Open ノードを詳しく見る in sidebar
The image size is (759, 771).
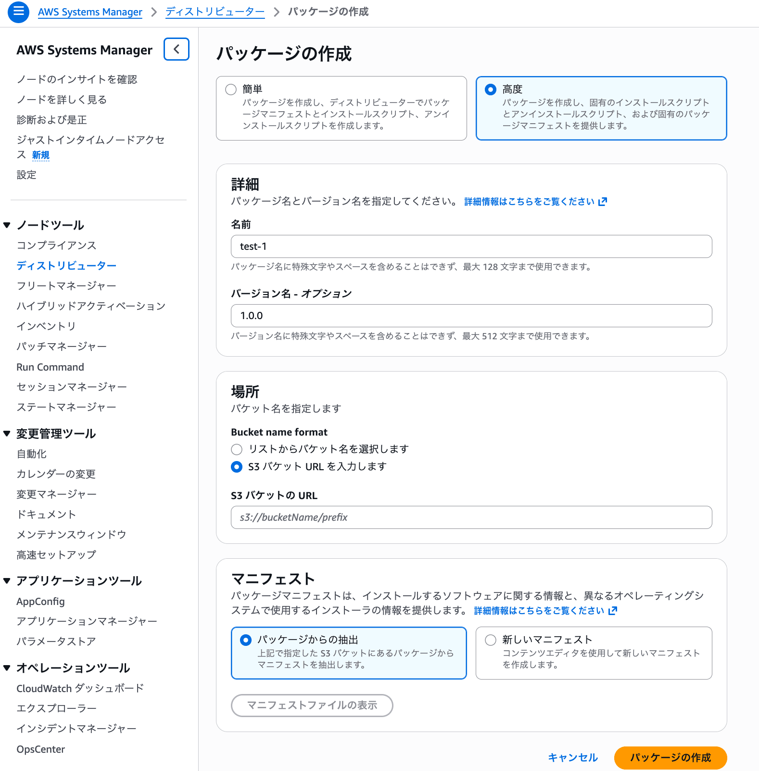point(62,100)
